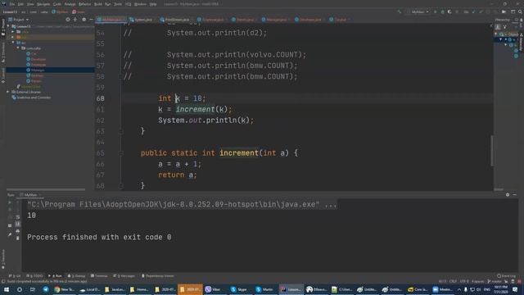Click on 'return a;' at line 67

178,175
